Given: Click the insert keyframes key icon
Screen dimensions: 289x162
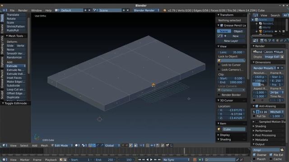Looking at the screenshot, I should [x=238, y=160].
